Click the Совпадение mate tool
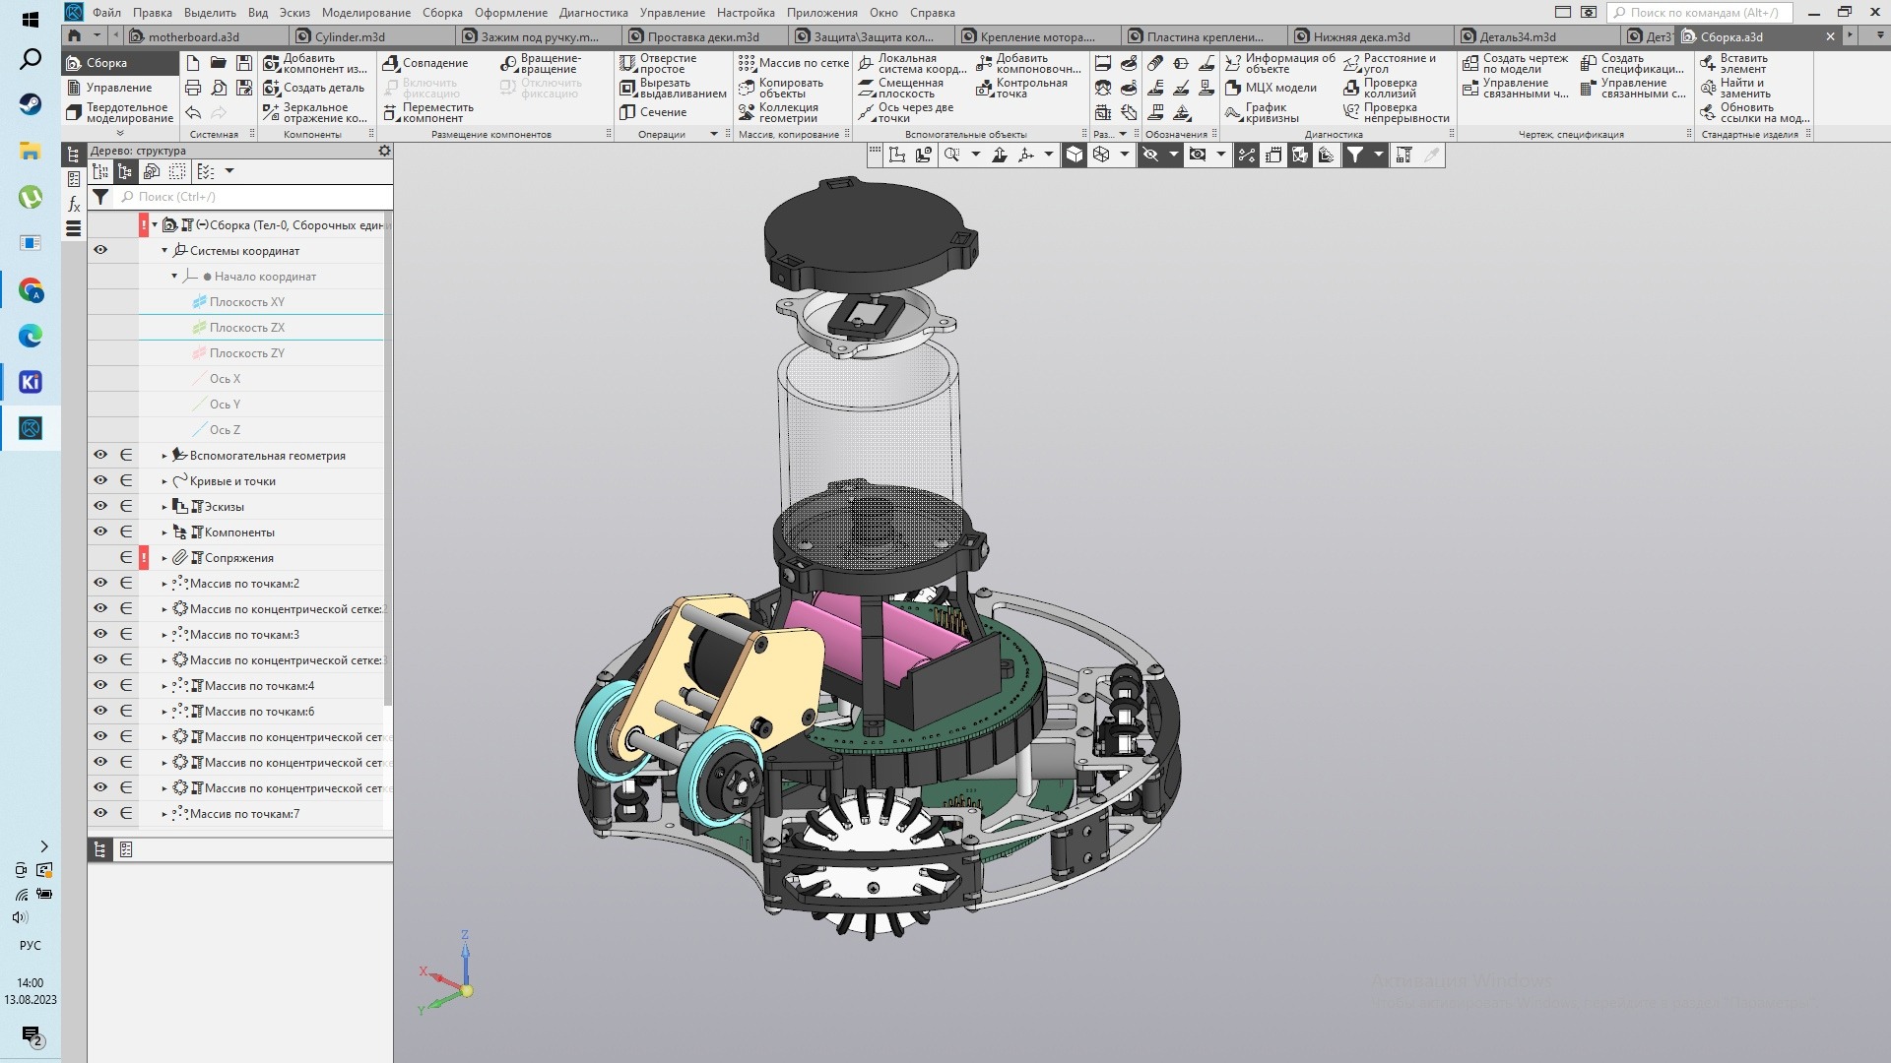This screenshot has height=1063, width=1891. (425, 63)
